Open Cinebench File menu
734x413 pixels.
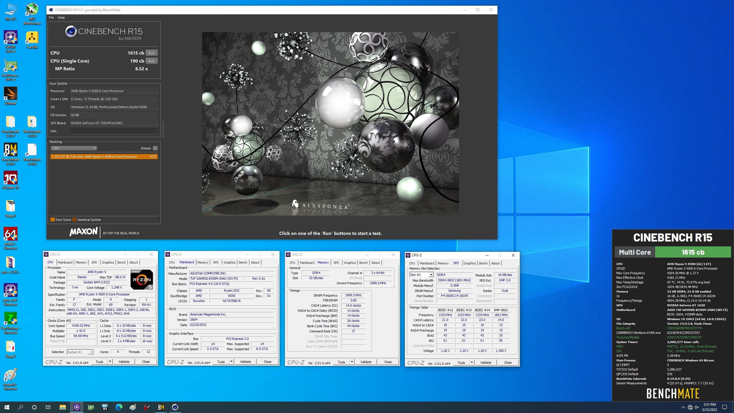coord(51,17)
